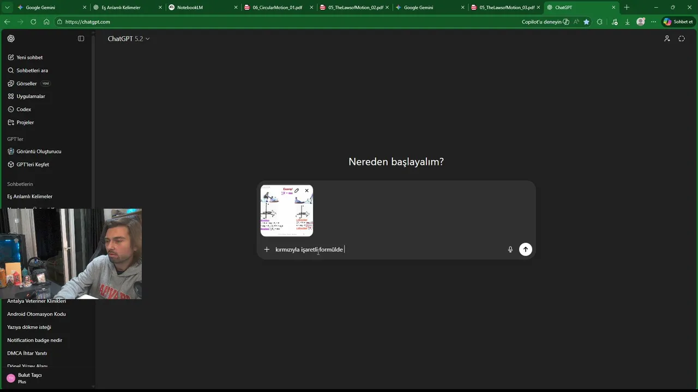Switch to the first Google Gemini tab
Viewport: 698px width, 392px height.
51,8
